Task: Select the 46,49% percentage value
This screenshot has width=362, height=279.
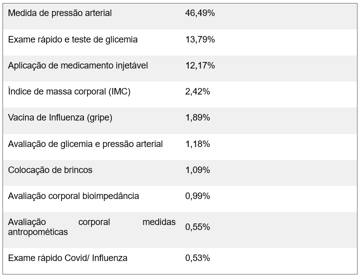Action: coord(200,13)
